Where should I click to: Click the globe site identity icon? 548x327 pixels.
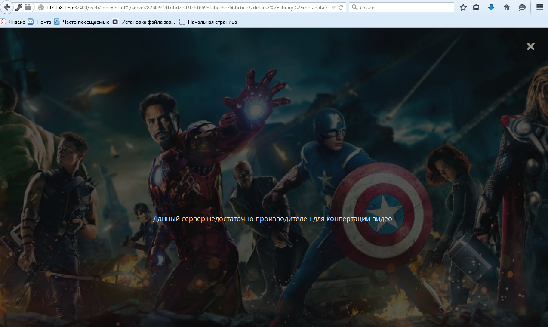[41, 7]
